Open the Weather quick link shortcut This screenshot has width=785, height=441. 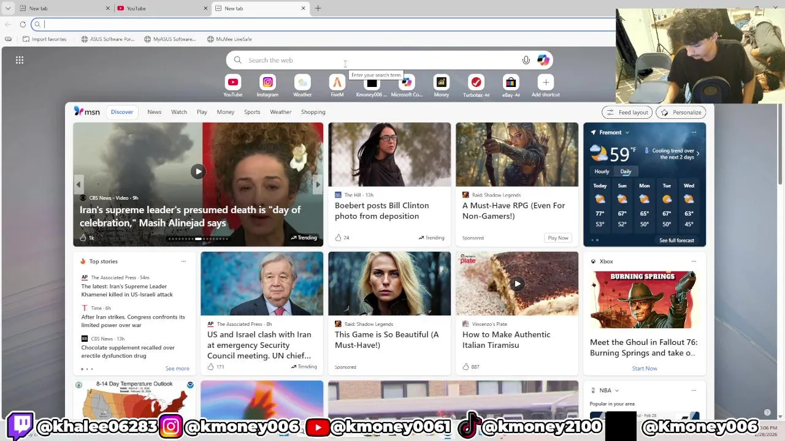[x=302, y=82]
